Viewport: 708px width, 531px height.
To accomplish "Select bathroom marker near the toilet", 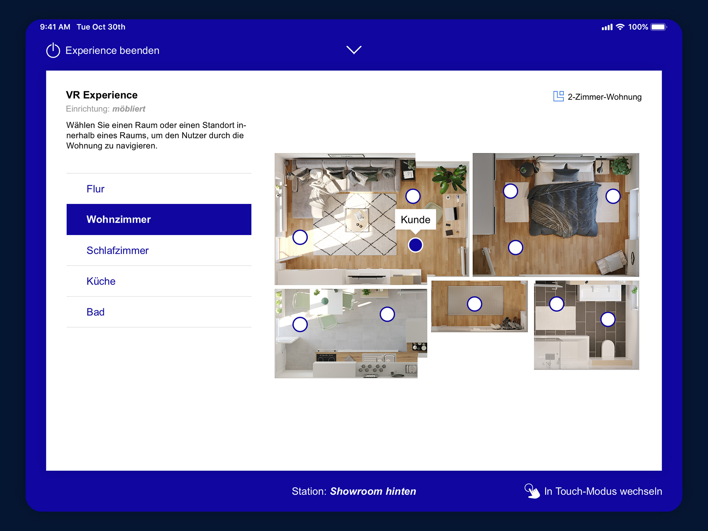I will [x=608, y=319].
